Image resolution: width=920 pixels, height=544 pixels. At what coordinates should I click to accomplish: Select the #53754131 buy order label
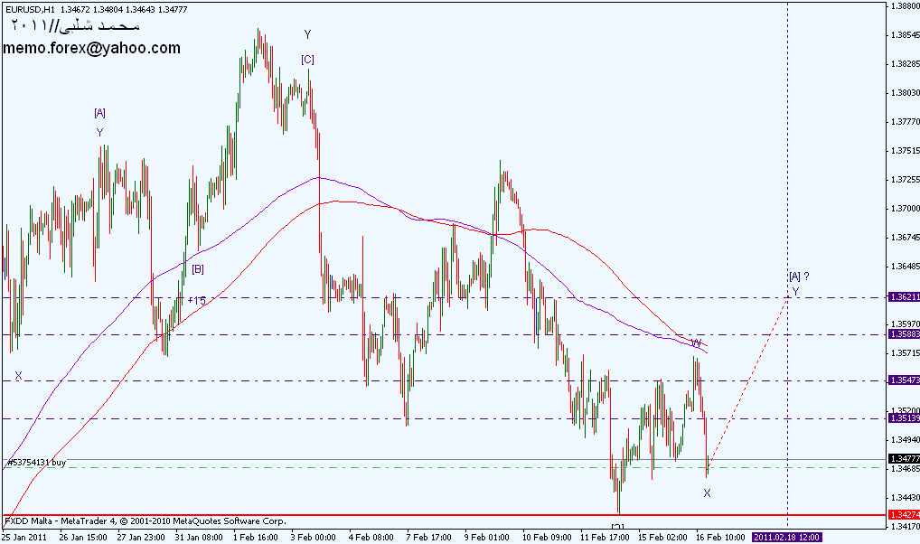37,462
